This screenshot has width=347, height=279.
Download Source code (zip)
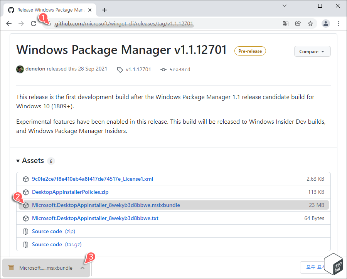[54, 232]
